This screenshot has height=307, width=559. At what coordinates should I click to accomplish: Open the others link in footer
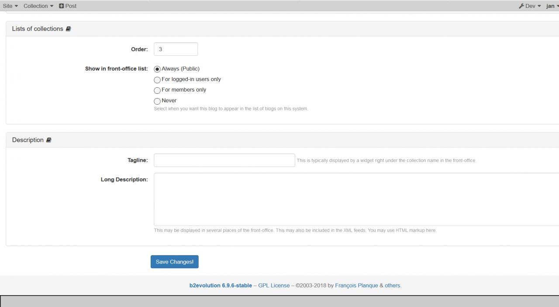point(392,286)
